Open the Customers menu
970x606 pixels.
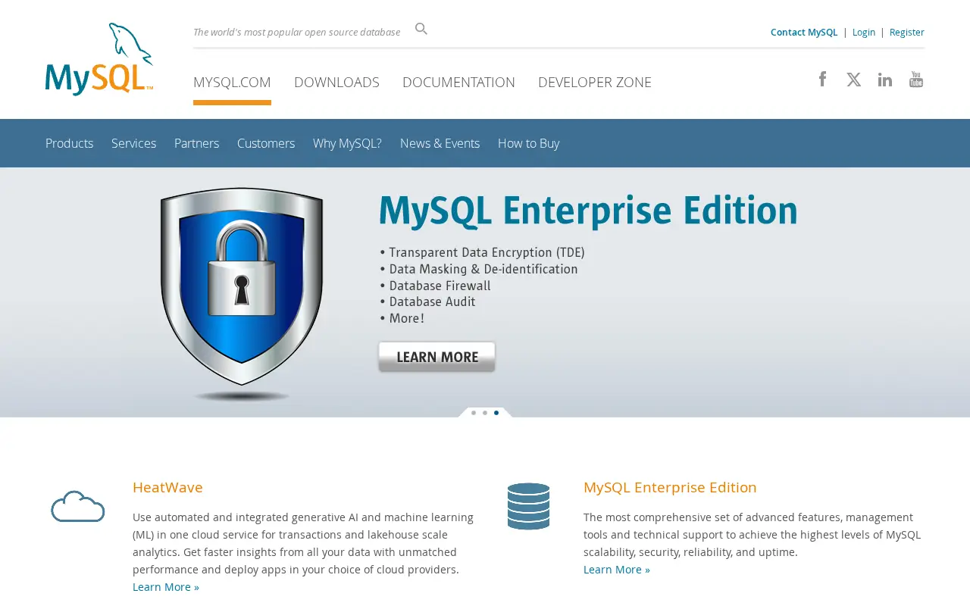point(266,143)
